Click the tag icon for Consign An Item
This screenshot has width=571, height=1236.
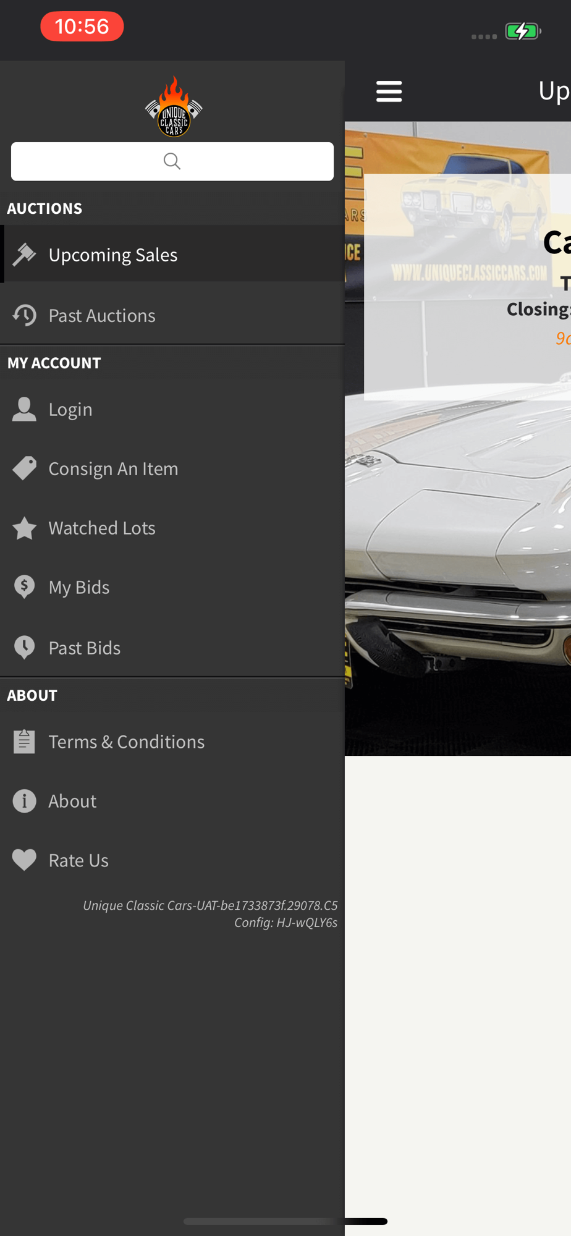tap(24, 468)
